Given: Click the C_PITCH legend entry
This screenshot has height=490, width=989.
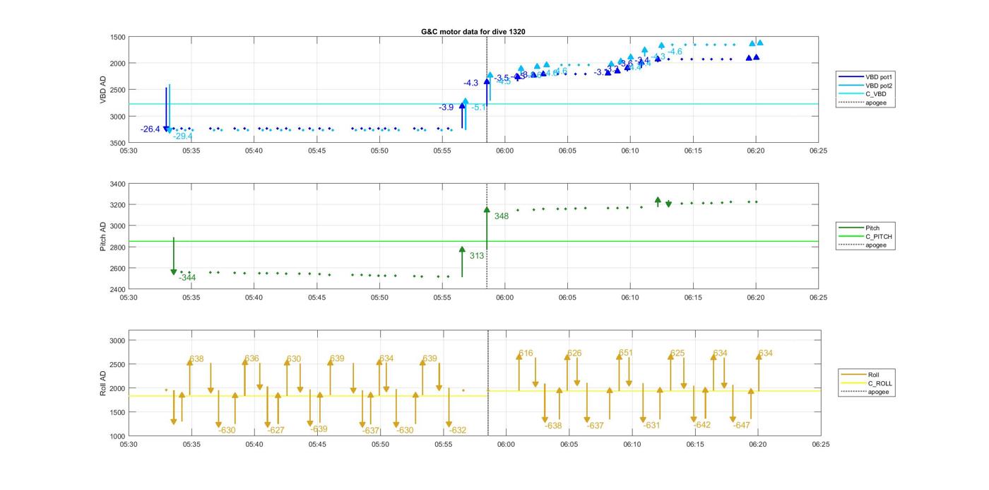Looking at the screenshot, I should click(878, 237).
